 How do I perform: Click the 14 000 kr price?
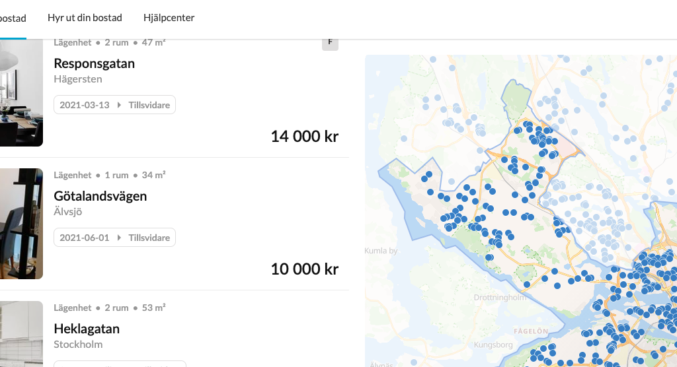[304, 136]
